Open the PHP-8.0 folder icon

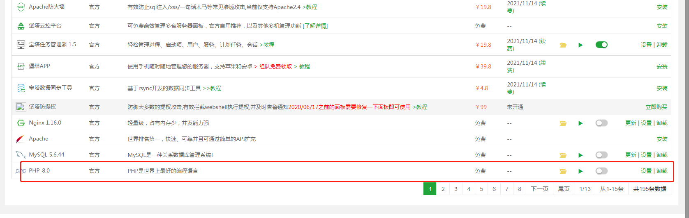click(x=563, y=171)
